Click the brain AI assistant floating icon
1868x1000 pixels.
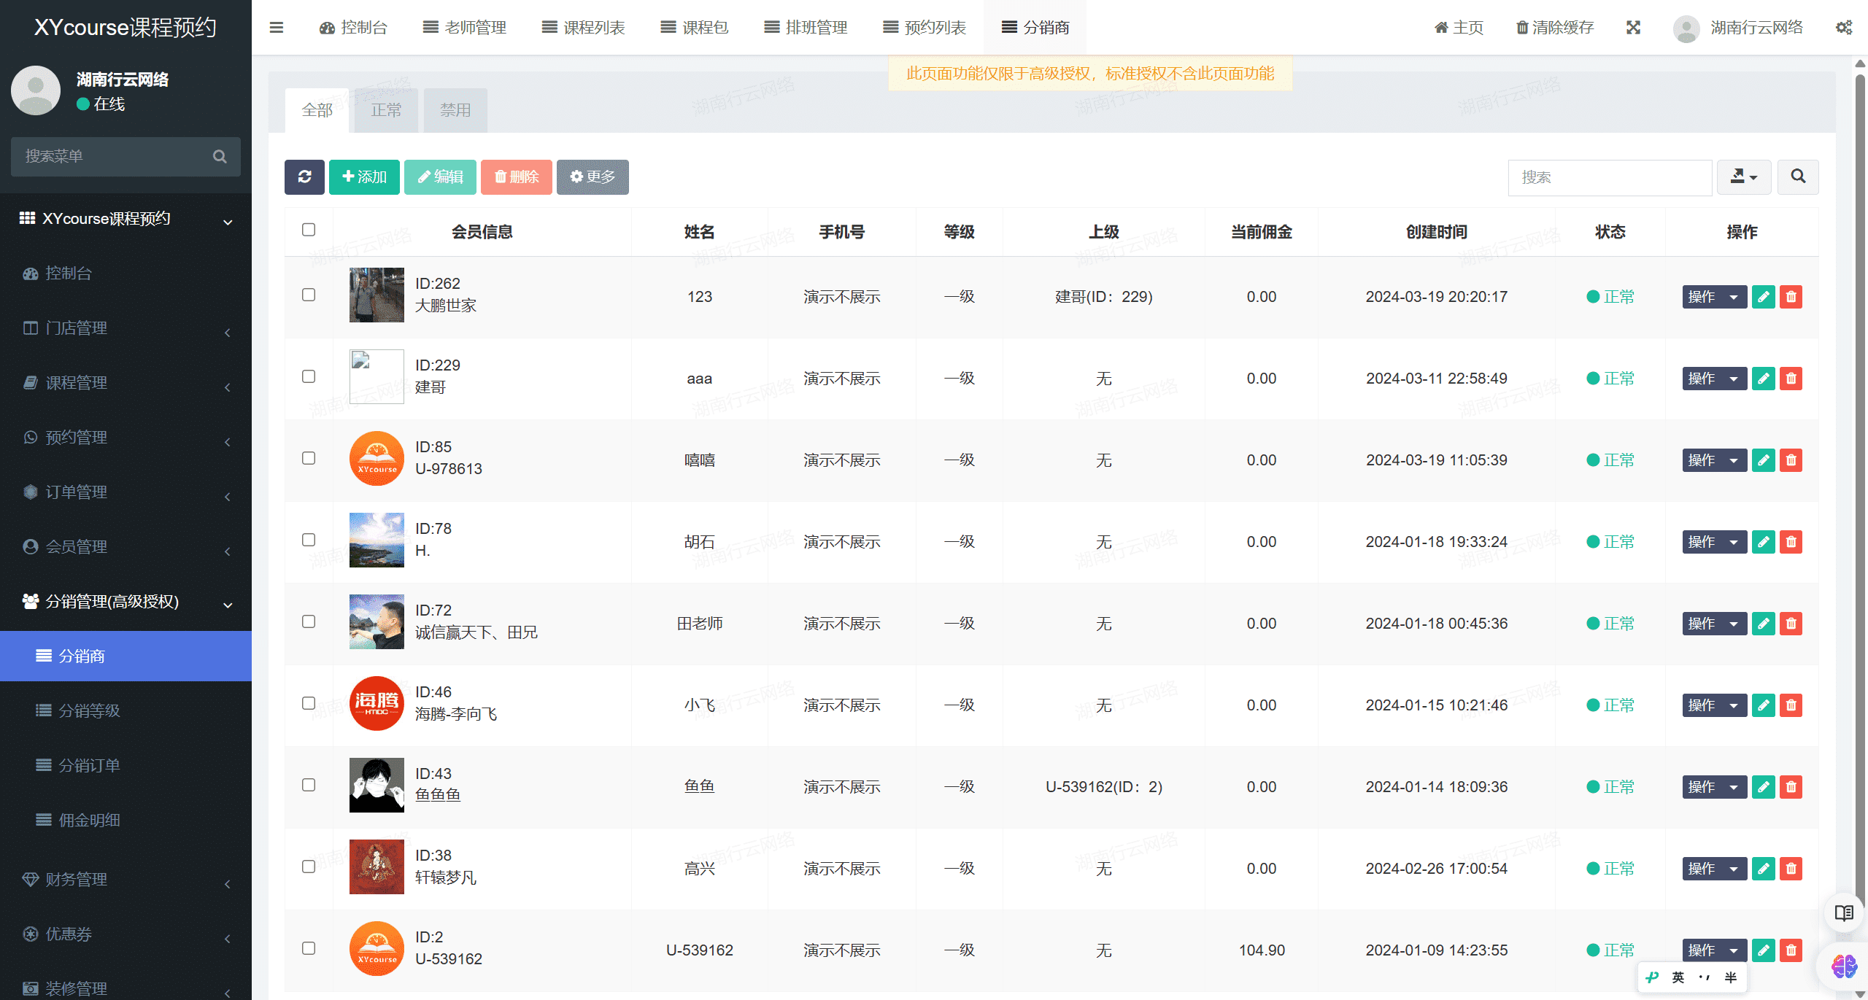[x=1844, y=967]
